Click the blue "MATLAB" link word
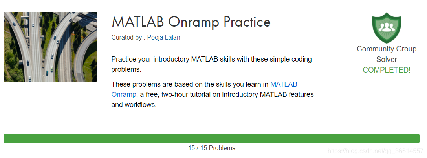The height and width of the screenshot is (158, 427). (x=284, y=84)
